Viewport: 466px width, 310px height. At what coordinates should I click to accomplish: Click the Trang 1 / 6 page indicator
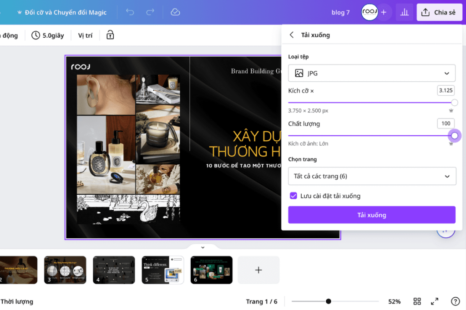click(262, 302)
